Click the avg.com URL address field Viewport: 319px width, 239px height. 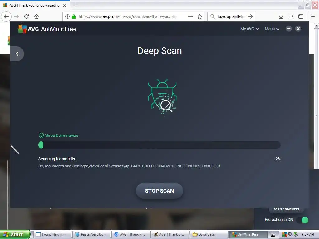127,17
